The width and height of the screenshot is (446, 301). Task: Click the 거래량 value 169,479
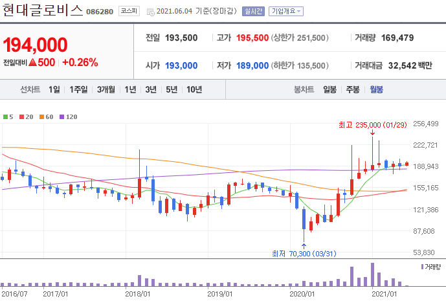point(397,38)
